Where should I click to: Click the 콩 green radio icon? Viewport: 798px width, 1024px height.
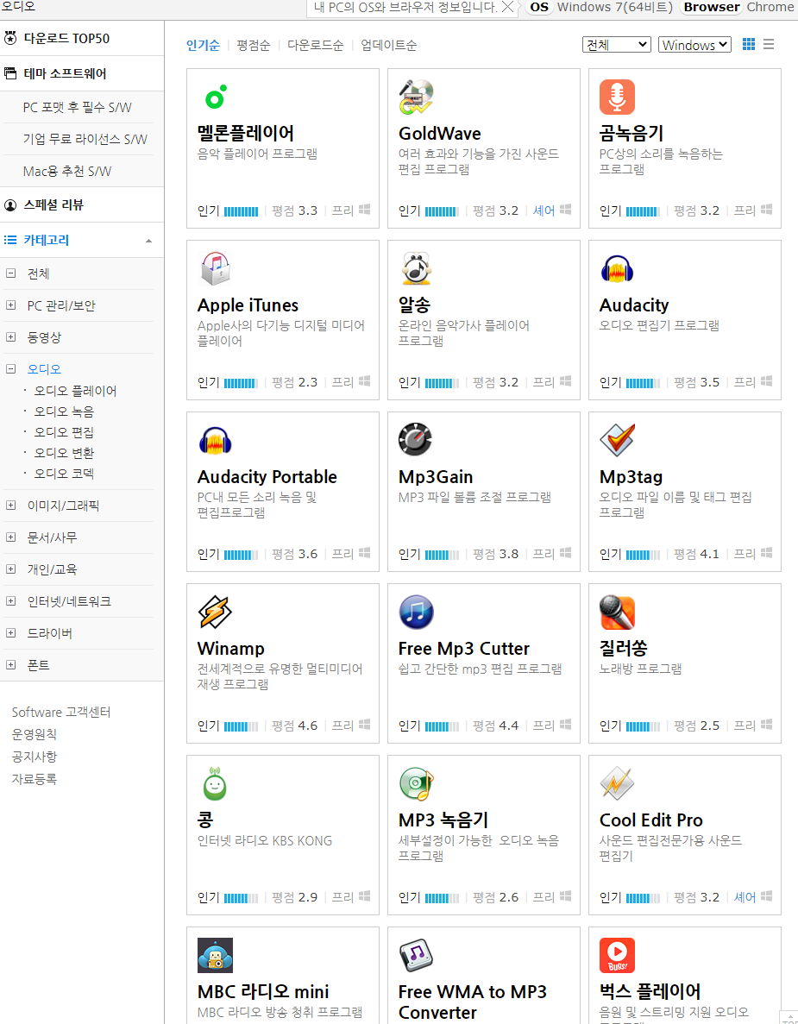(216, 784)
